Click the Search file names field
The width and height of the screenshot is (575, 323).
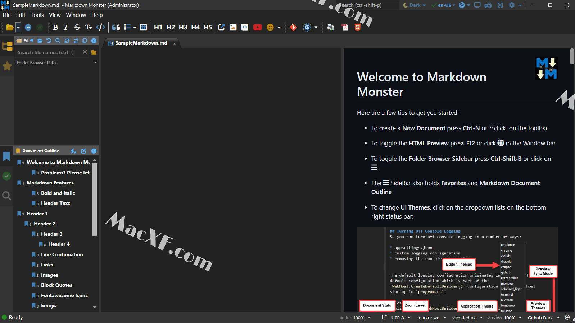click(49, 52)
